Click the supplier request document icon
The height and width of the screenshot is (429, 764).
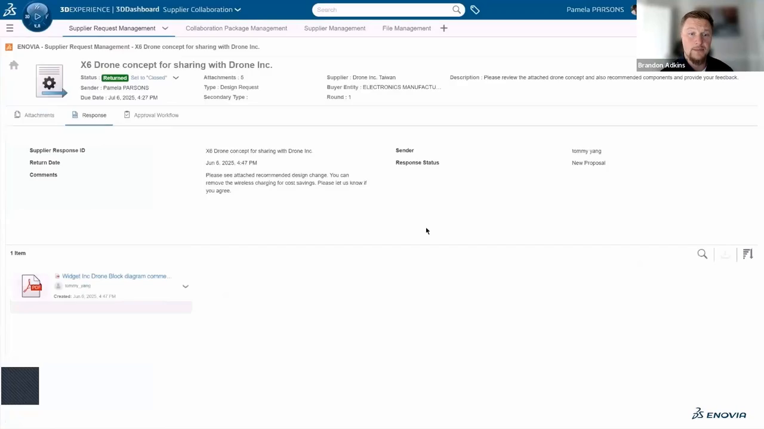tap(50, 81)
